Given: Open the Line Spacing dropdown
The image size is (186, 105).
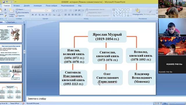Looking at the screenshot, I should pos(83,10).
